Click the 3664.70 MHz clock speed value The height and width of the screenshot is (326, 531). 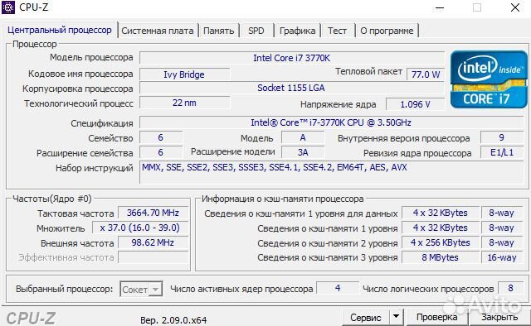pos(153,213)
